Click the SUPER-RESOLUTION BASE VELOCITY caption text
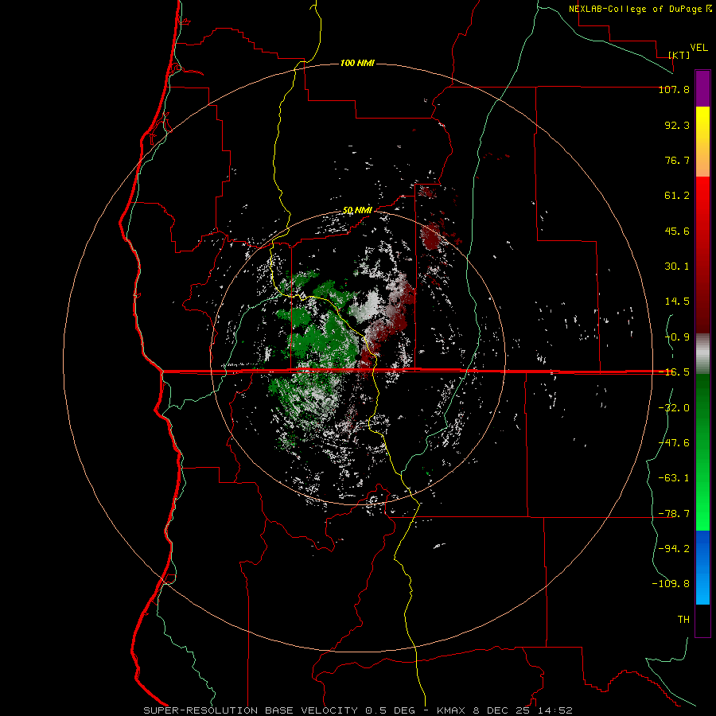716x716 pixels. [251, 710]
